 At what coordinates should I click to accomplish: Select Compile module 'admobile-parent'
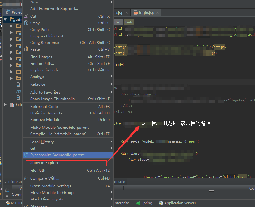[68, 134]
